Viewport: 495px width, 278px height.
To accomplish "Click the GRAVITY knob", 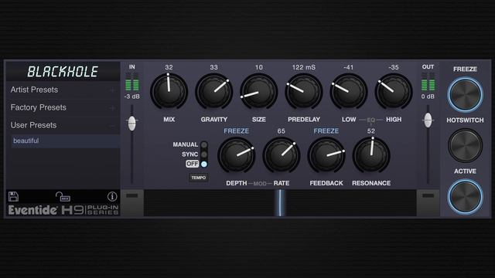I will (213, 91).
